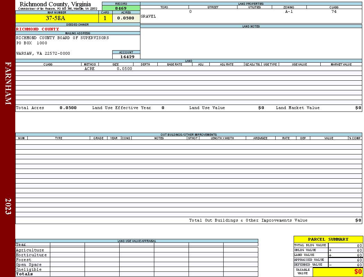Image resolution: width=364 pixels, height=277 pixels.
Task: Click the record number 8469
Action: pyautogui.click(x=121, y=8)
